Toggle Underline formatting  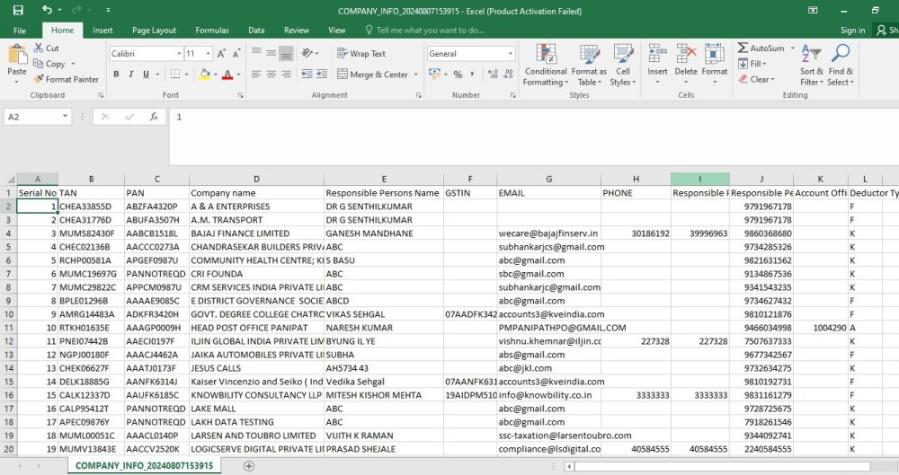point(146,74)
